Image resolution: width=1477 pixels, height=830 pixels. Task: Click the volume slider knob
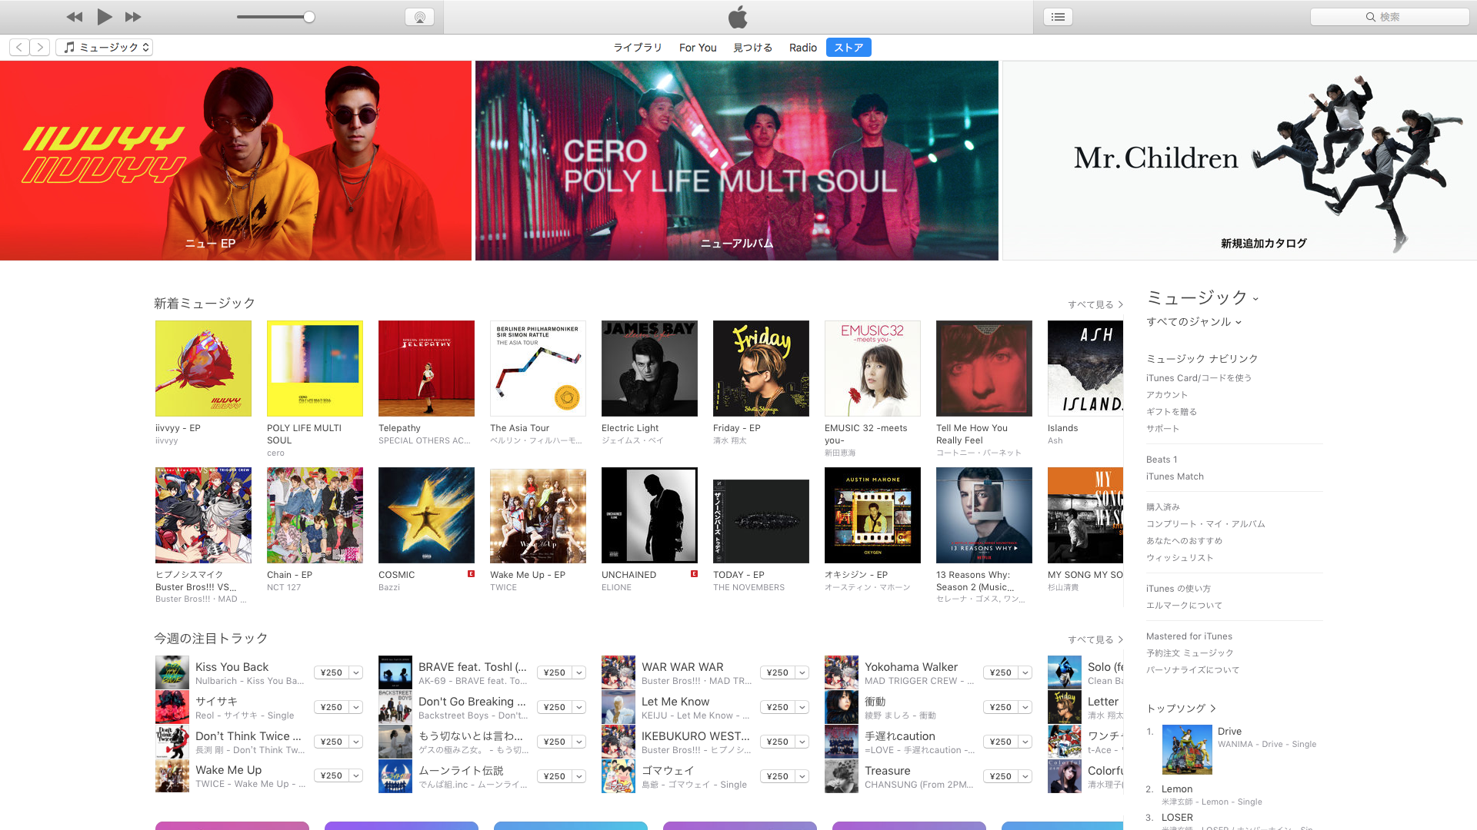pyautogui.click(x=308, y=17)
